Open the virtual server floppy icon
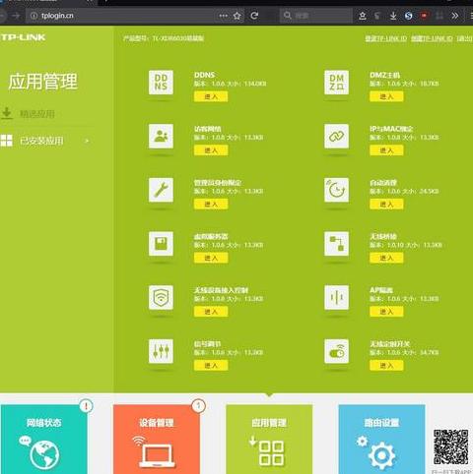The image size is (473, 474). point(161,244)
